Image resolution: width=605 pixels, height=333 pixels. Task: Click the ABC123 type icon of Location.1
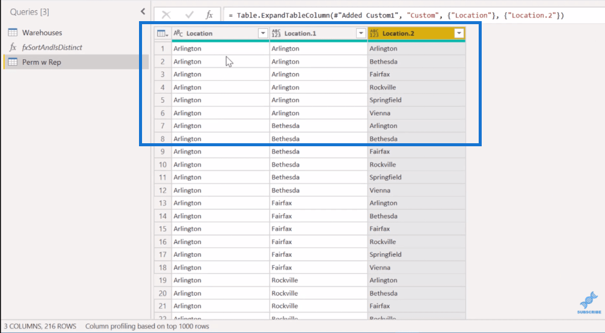276,34
